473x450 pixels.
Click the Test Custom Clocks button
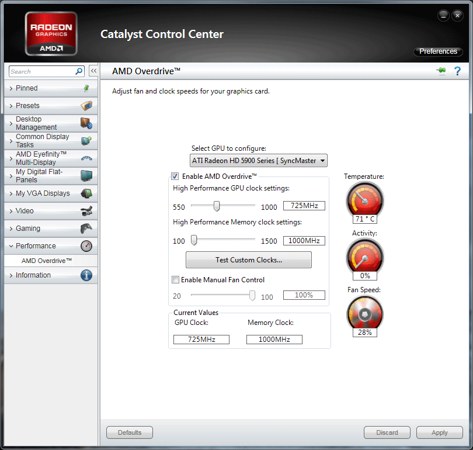(249, 260)
